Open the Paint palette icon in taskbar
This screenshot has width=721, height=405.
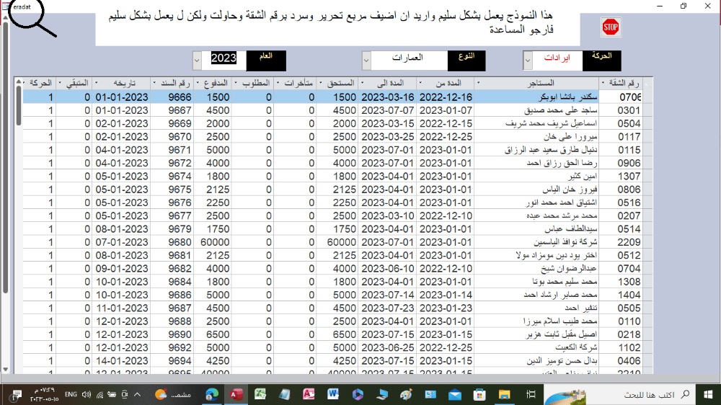406,394
